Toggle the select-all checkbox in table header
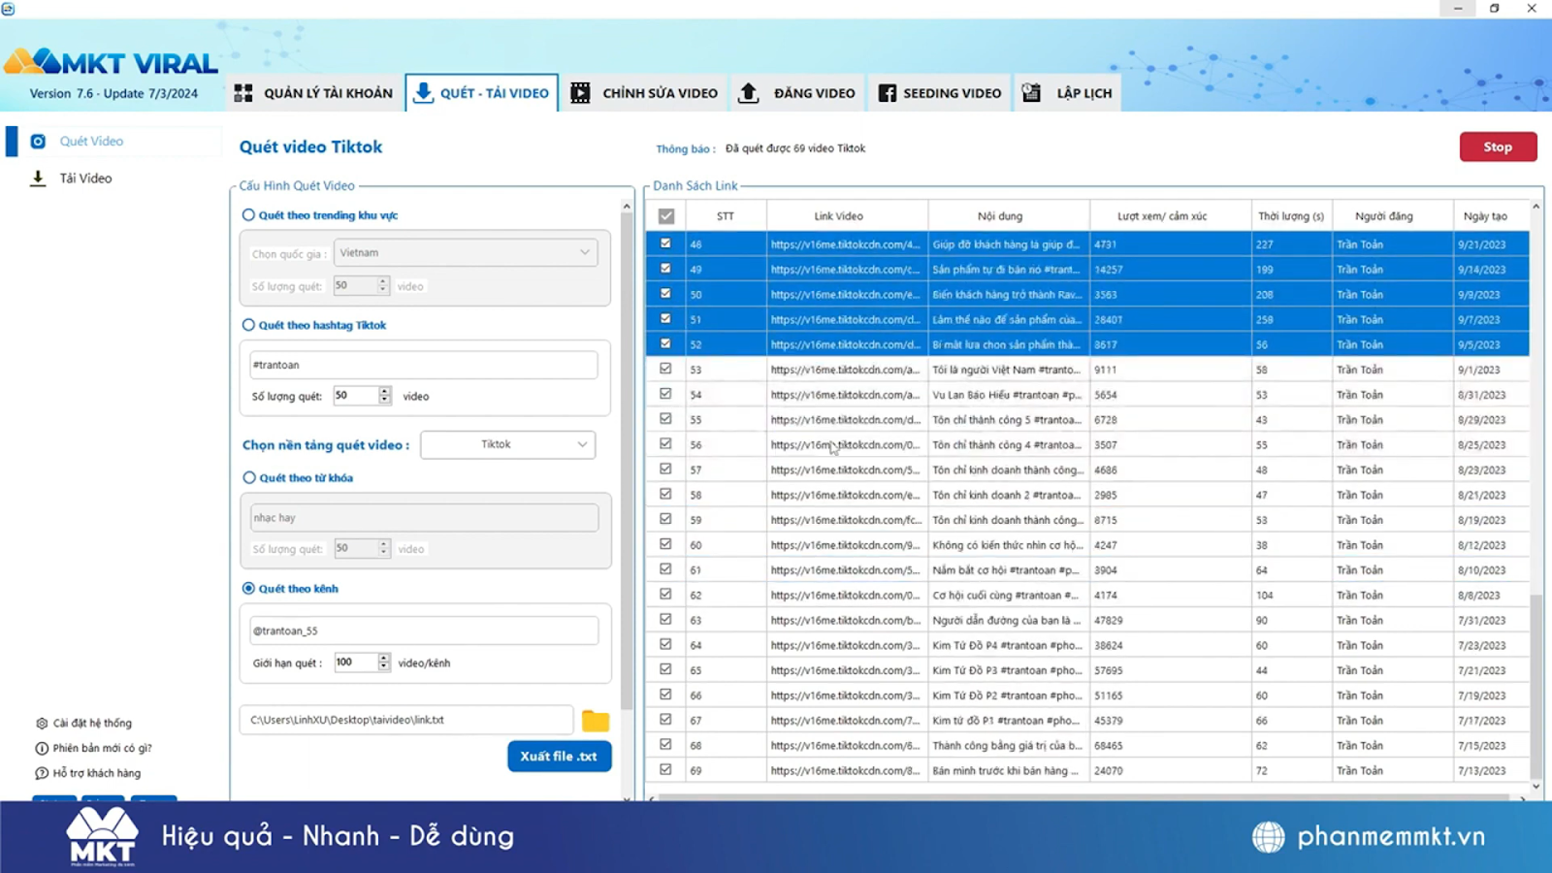This screenshot has width=1552, height=873. (666, 216)
